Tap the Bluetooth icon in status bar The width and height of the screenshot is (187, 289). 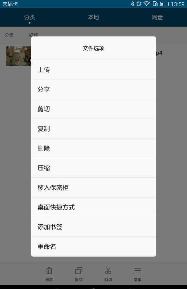132,4
